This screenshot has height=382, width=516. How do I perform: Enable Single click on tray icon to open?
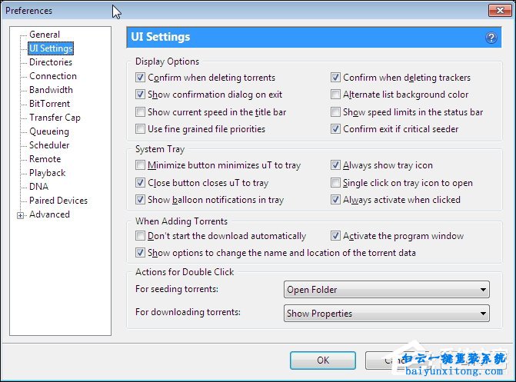(336, 183)
